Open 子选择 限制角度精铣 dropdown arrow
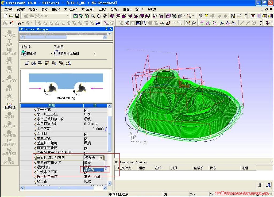Screen dimensions: 274x197 95,53
